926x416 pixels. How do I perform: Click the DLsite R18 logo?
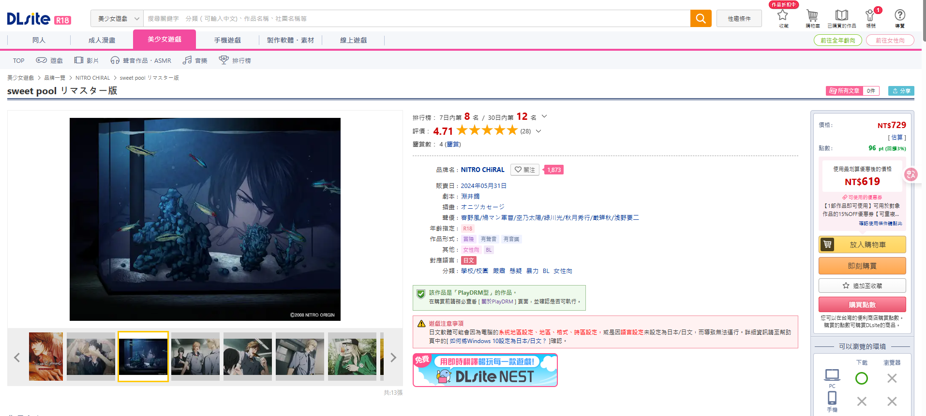click(39, 19)
